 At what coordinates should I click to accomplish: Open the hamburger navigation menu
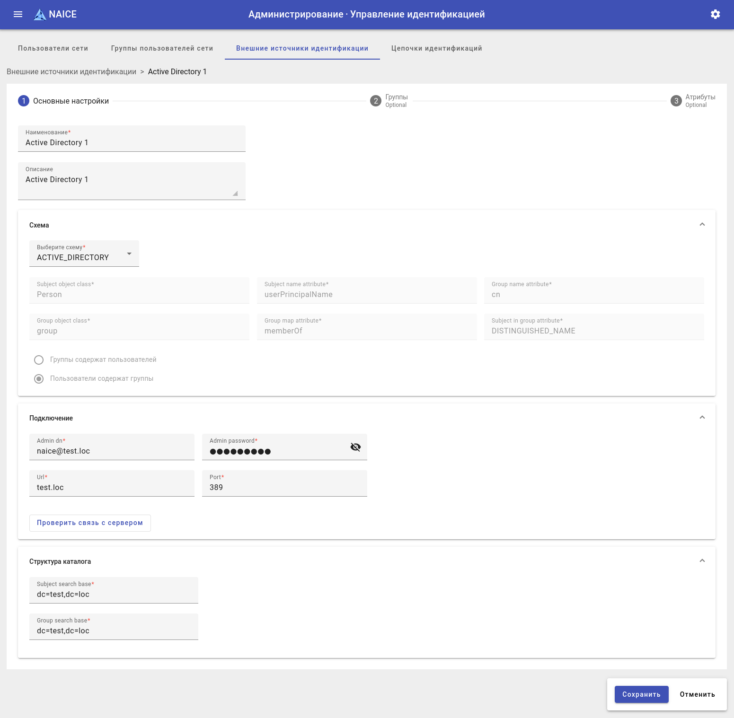[x=18, y=14]
